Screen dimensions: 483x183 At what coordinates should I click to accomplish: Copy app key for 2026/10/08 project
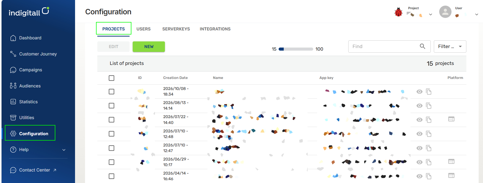coord(428,91)
